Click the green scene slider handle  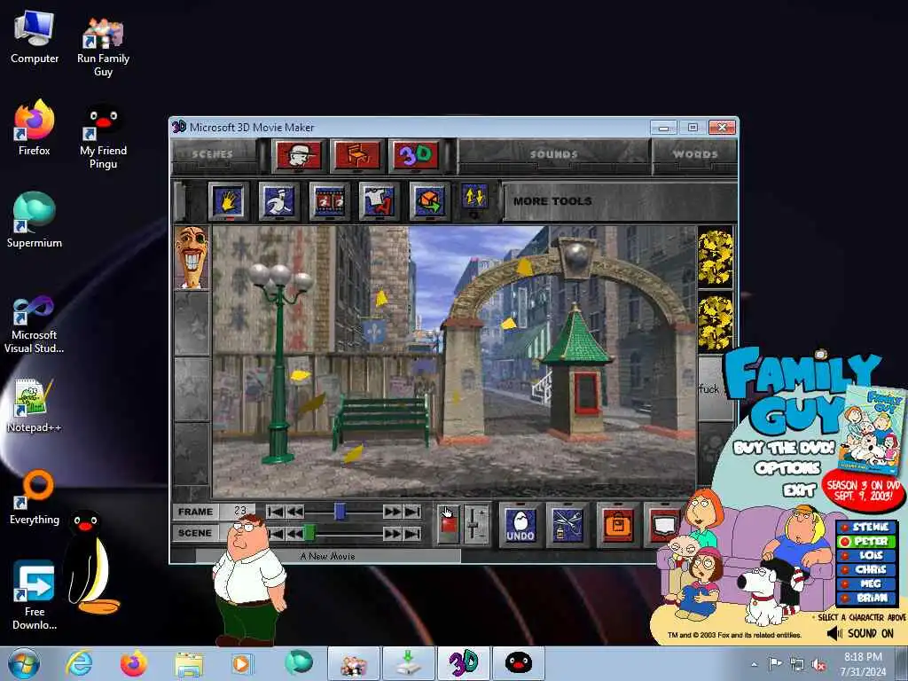point(309,533)
